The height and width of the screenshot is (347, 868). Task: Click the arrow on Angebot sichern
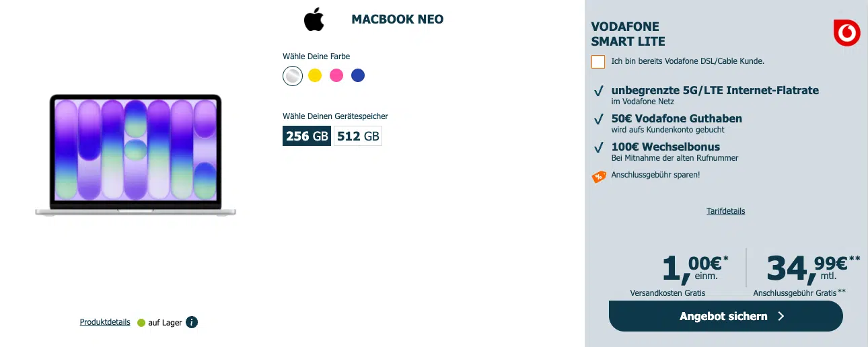[781, 316]
